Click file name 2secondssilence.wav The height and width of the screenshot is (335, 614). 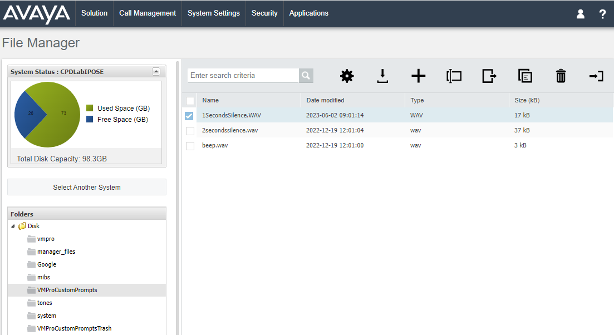click(x=230, y=130)
